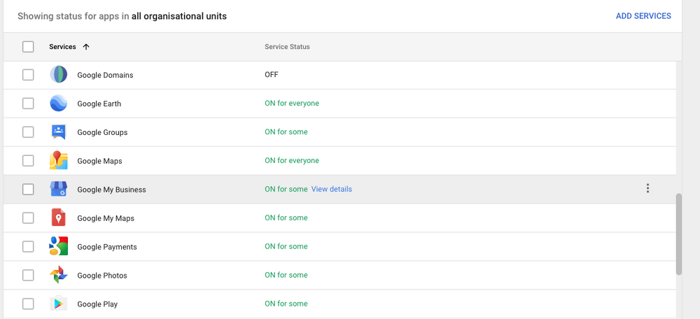Select the Google Maps service name

(99, 161)
